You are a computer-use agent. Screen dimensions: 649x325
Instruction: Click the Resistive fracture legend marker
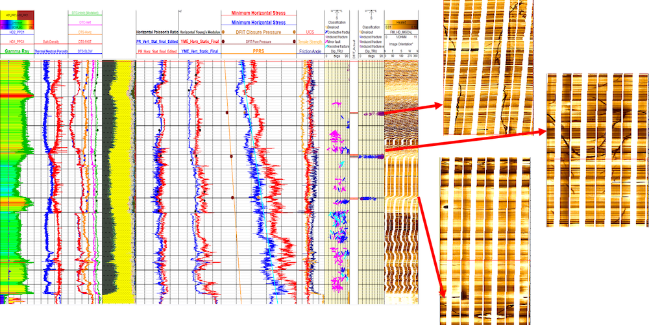pyautogui.click(x=326, y=46)
